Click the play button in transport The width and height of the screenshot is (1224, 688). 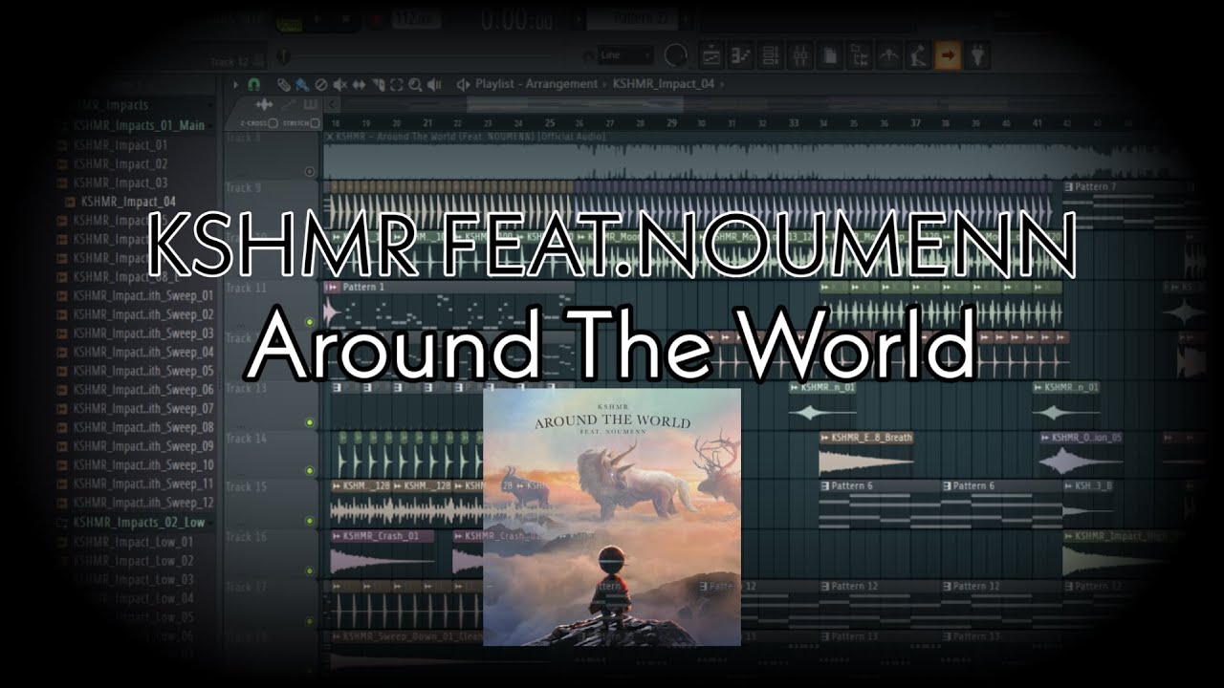317,19
